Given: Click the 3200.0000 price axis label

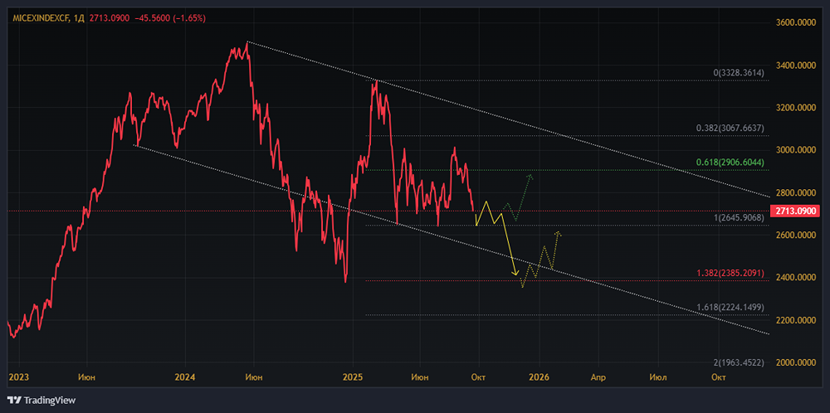Looking at the screenshot, I should 794,108.
